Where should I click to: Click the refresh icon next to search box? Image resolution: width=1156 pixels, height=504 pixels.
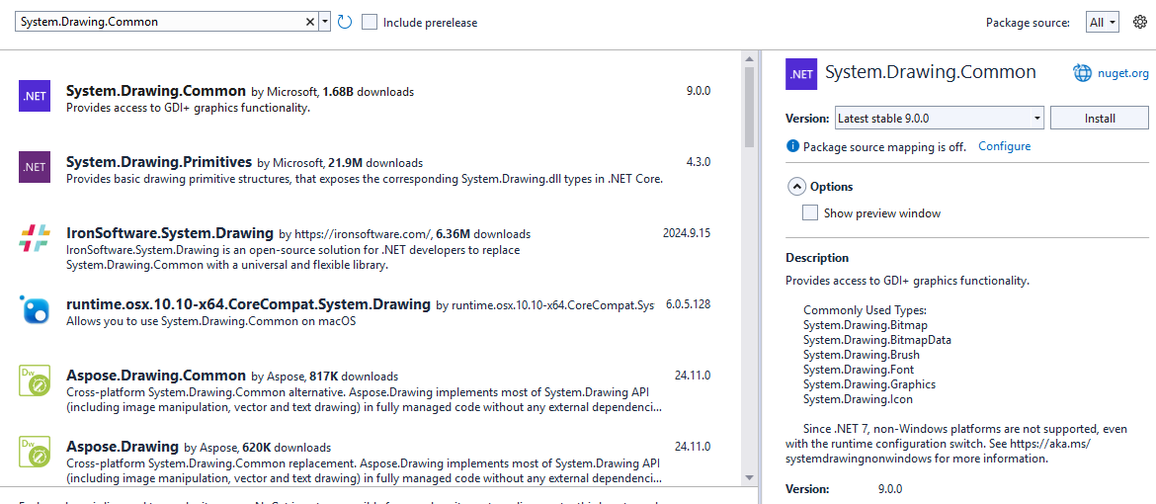[344, 22]
